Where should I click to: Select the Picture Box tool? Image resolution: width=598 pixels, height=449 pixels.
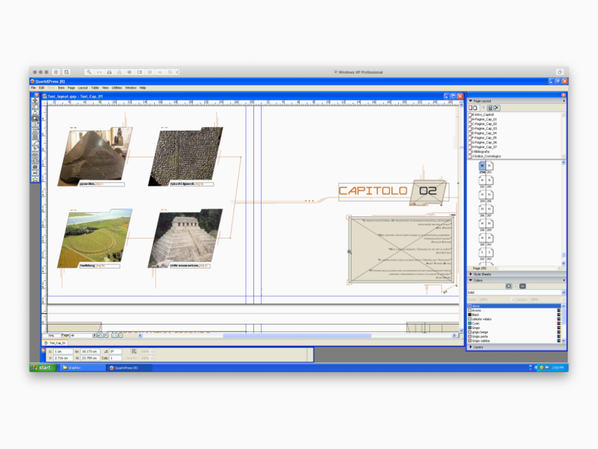[x=35, y=131]
